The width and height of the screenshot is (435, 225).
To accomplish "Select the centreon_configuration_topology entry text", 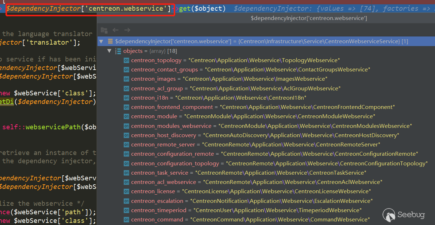I will click(x=279, y=164).
